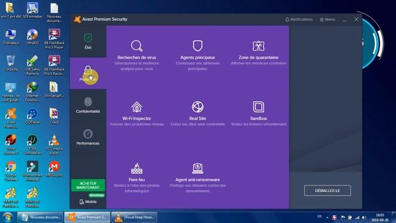
Task: Select Avast Premium desktop shortcut
Action: click(11, 118)
